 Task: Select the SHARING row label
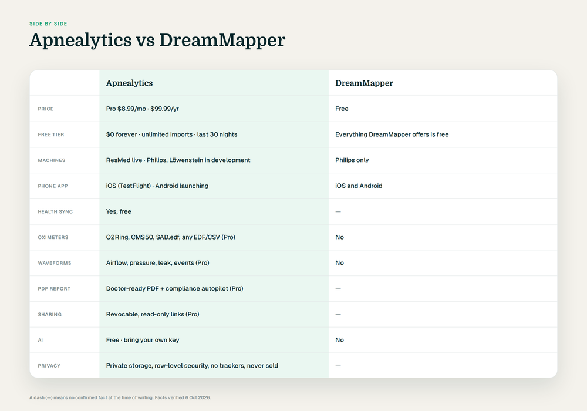pyautogui.click(x=49, y=315)
